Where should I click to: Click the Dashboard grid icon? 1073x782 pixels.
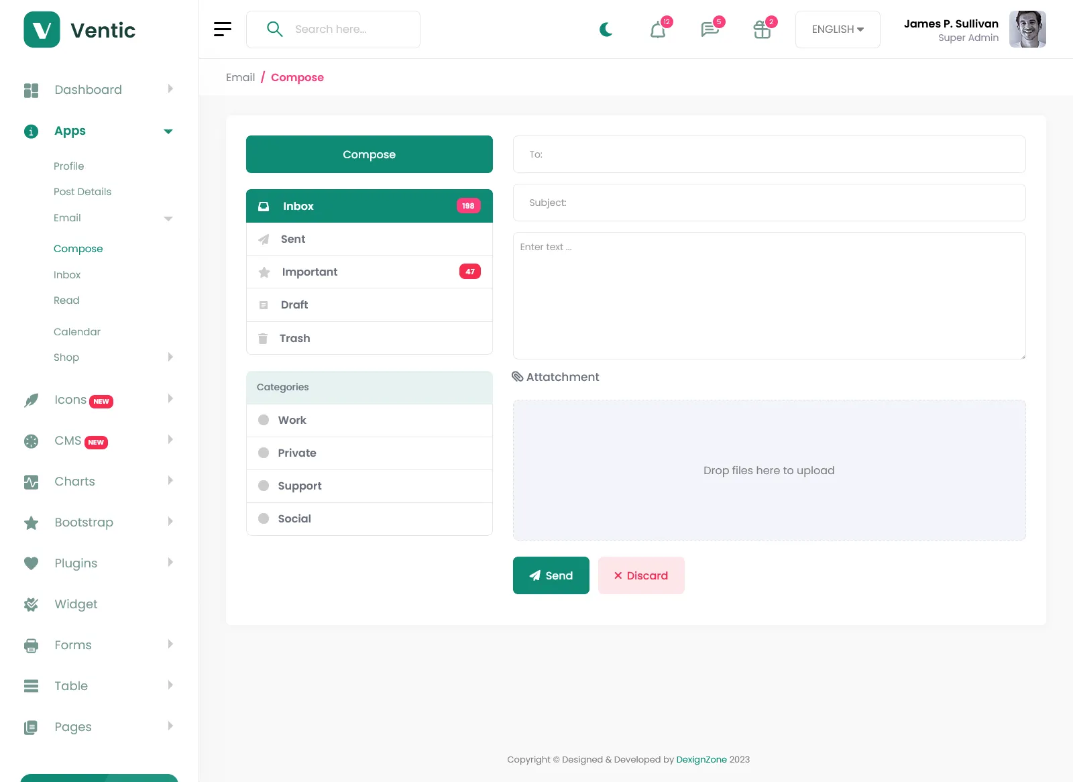pyautogui.click(x=32, y=90)
